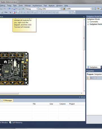
Task: Open the Properties Window toolbar icon
Action: 98,9
